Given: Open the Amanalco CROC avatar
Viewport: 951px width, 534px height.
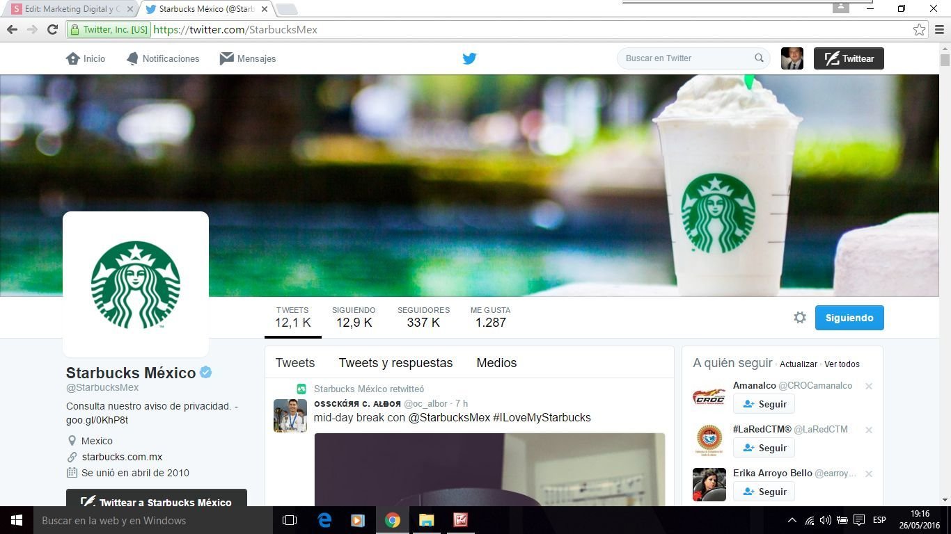Looking at the screenshot, I should click(x=709, y=397).
